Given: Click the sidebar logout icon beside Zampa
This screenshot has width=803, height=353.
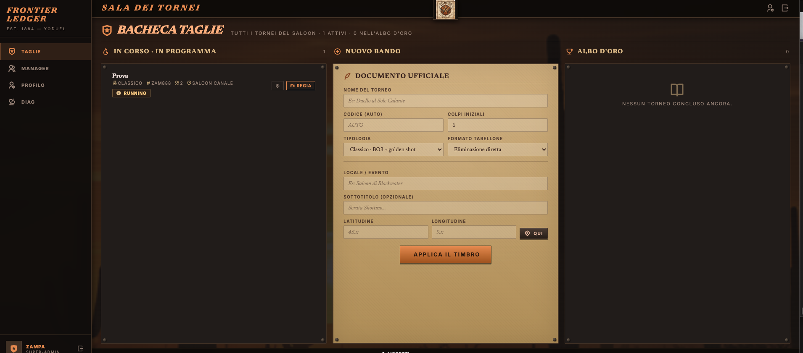Looking at the screenshot, I should 80,348.
